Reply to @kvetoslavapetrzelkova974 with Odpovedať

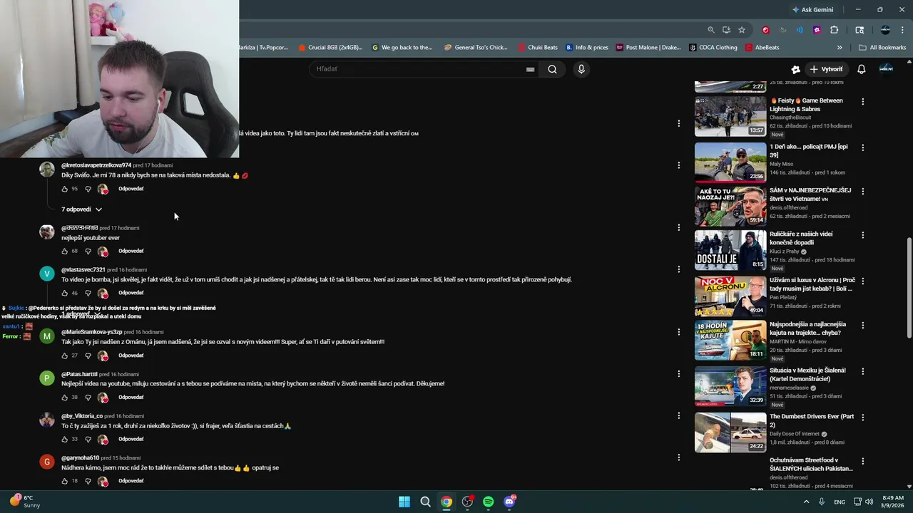click(x=131, y=189)
